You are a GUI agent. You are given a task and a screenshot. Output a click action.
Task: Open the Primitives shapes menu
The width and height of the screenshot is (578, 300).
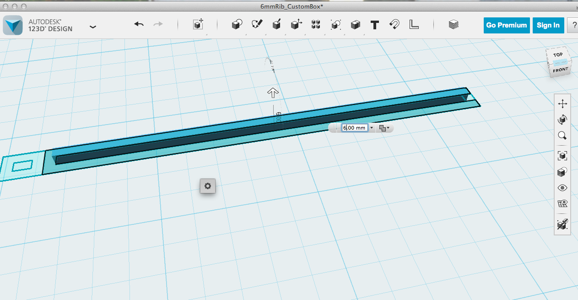pyautogui.click(x=237, y=25)
